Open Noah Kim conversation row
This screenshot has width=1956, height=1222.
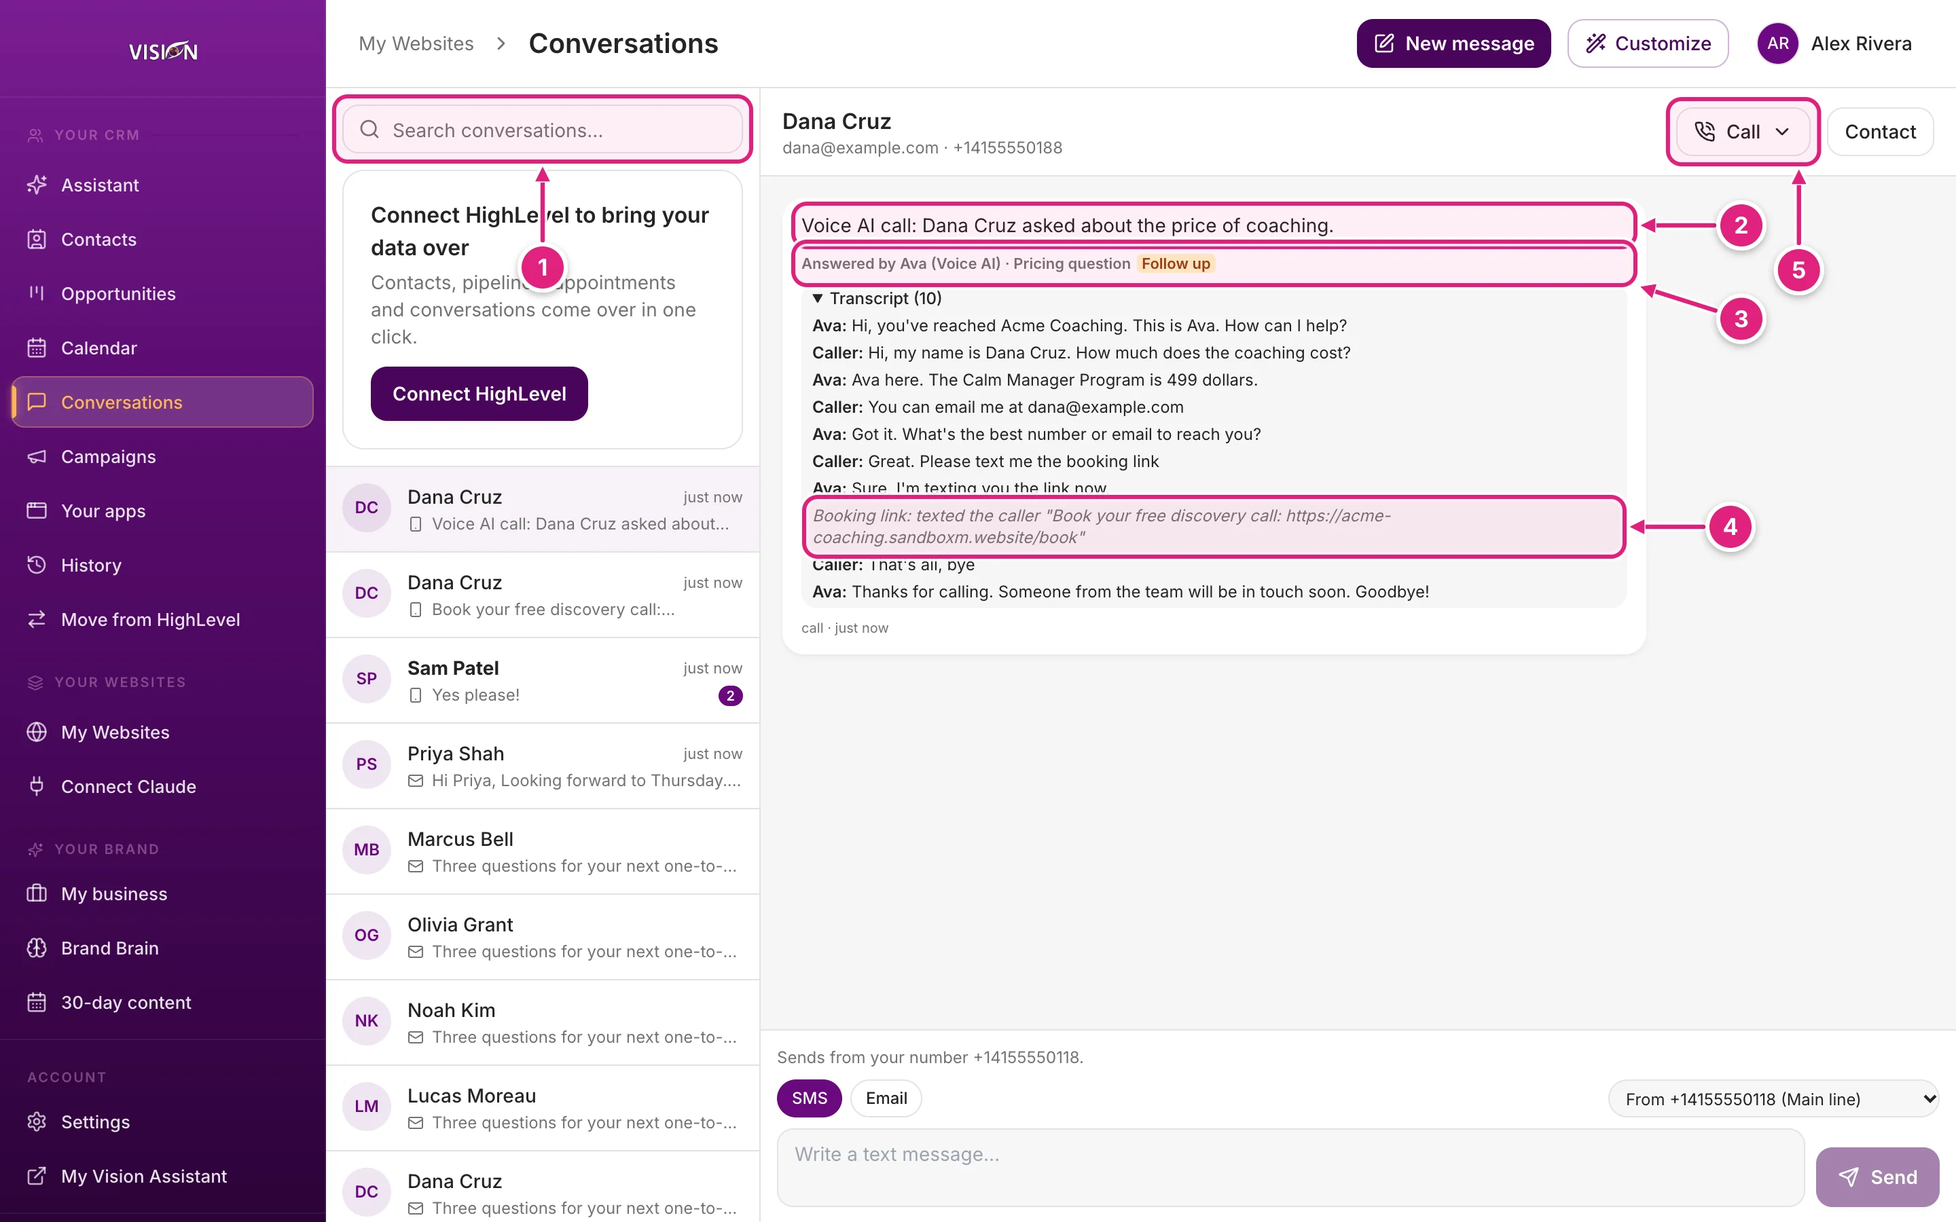pos(543,1022)
